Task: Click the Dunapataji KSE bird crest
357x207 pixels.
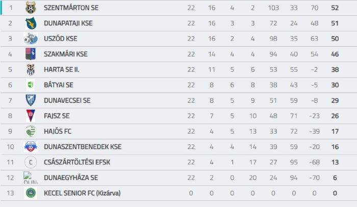Action: click(31, 23)
